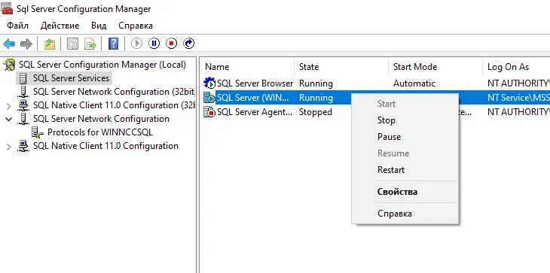Click the Back arrow toolbar icon
Viewport: 550px width, 273px height.
point(9,44)
